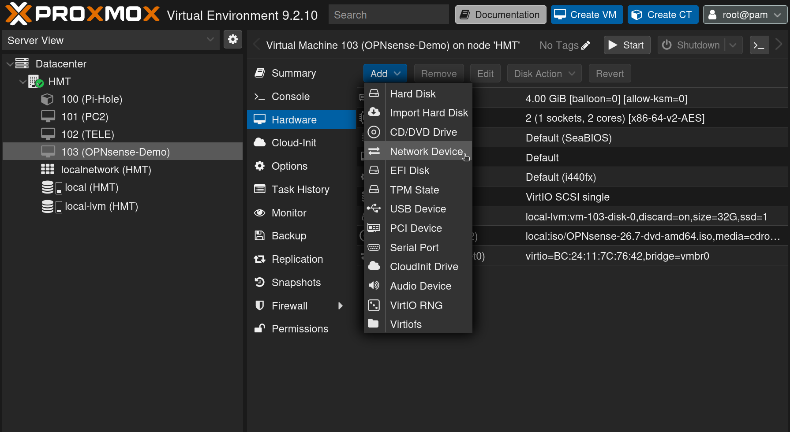This screenshot has width=790, height=432.
Task: Open the Options tab
Action: 301,166
